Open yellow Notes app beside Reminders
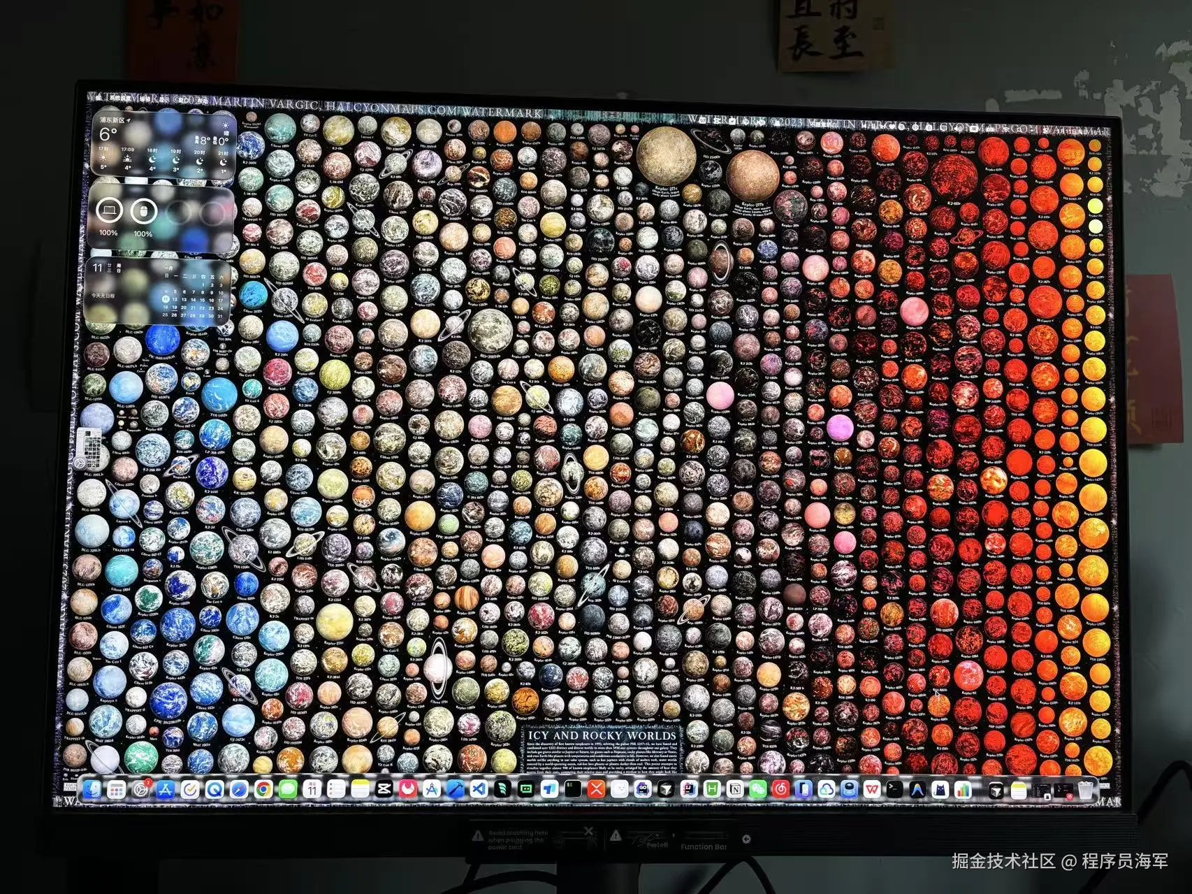 pyautogui.click(x=361, y=789)
